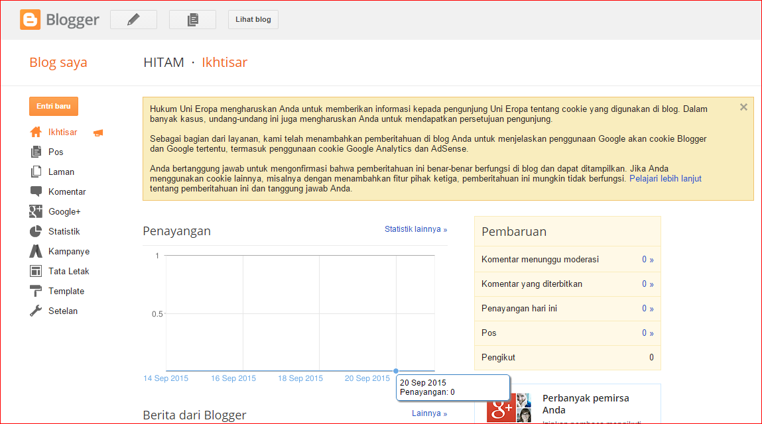Click the Statistik pie chart icon
This screenshot has width=762, height=424.
[x=35, y=231]
